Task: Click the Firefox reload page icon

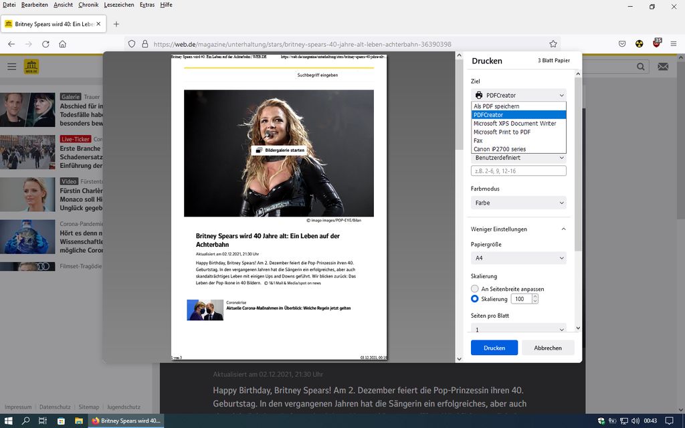Action: click(x=45, y=44)
